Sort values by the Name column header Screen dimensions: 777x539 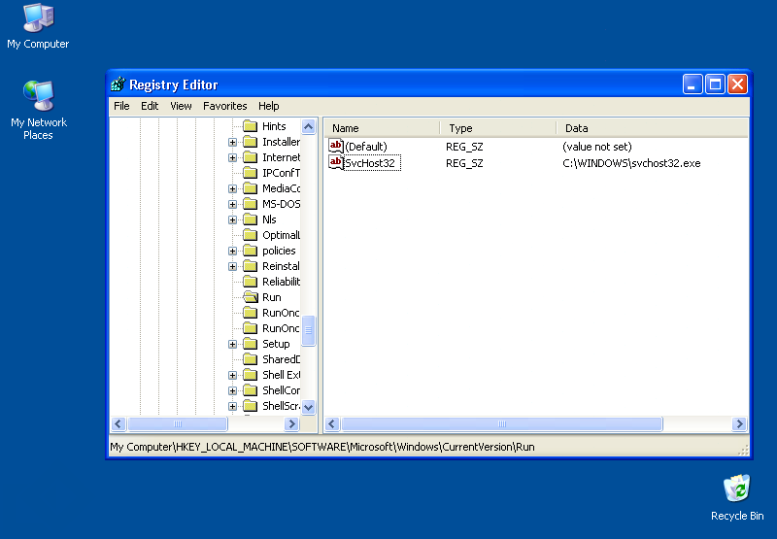click(x=382, y=128)
